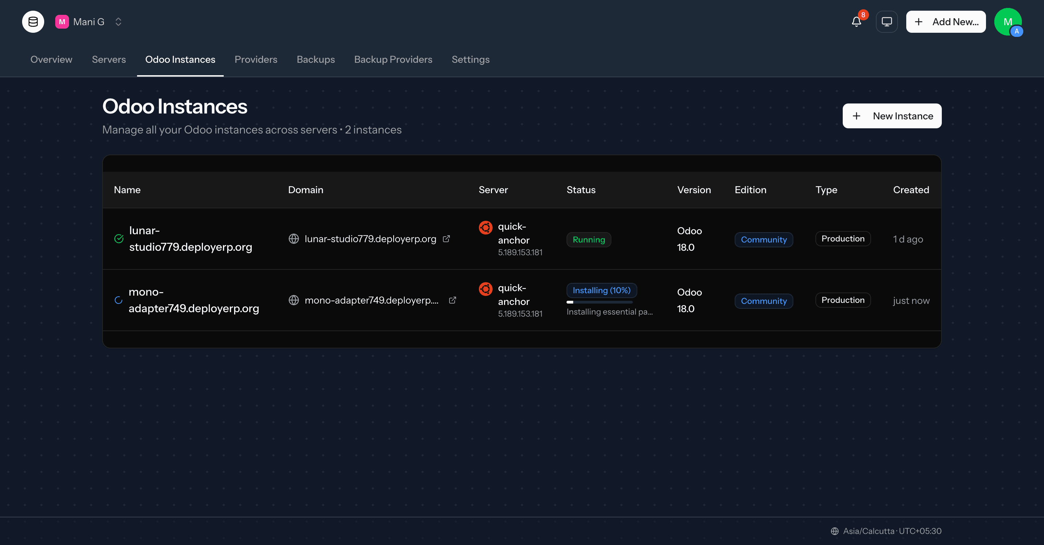Click Community badge in mono-adapter749 row
The image size is (1044, 545).
click(x=764, y=301)
